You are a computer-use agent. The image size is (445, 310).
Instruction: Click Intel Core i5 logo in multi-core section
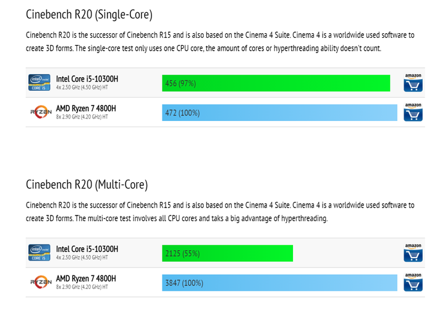click(39, 253)
